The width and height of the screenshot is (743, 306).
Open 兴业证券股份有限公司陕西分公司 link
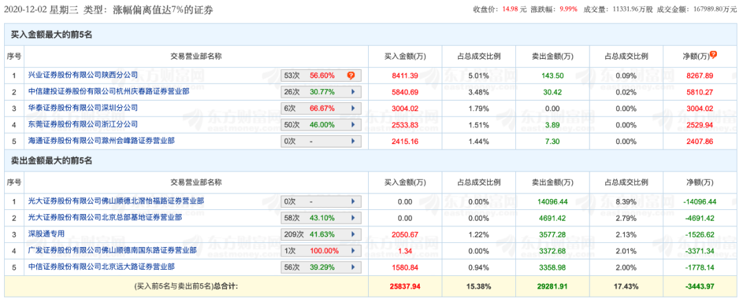pyautogui.click(x=83, y=75)
